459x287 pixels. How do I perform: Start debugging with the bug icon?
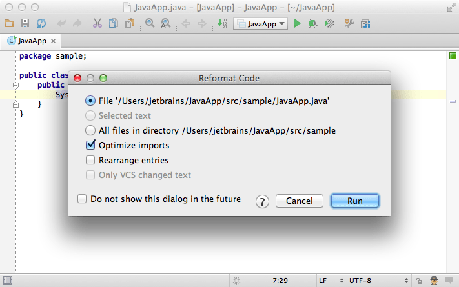[x=312, y=23]
